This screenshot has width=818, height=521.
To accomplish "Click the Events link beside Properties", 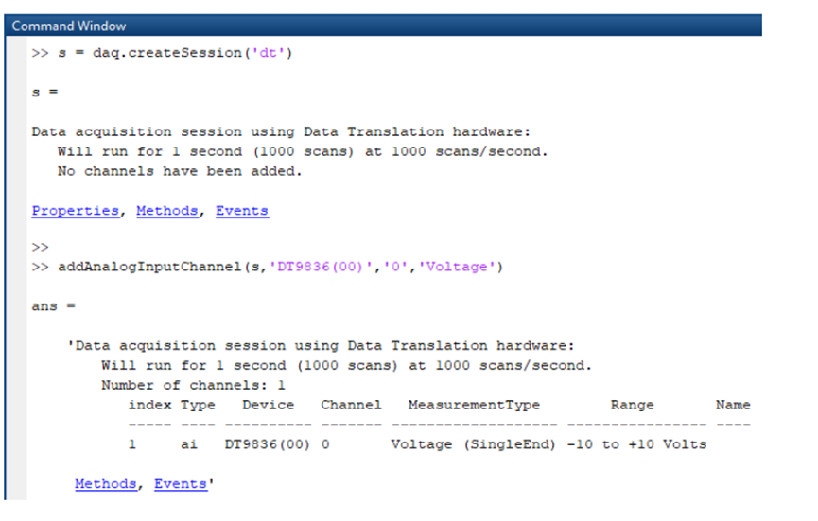I will pyautogui.click(x=242, y=211).
